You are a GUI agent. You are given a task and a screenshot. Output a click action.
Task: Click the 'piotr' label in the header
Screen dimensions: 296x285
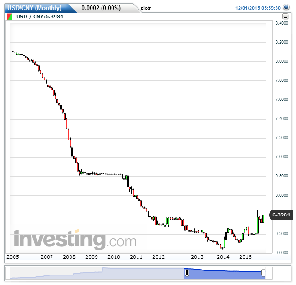tap(146, 8)
